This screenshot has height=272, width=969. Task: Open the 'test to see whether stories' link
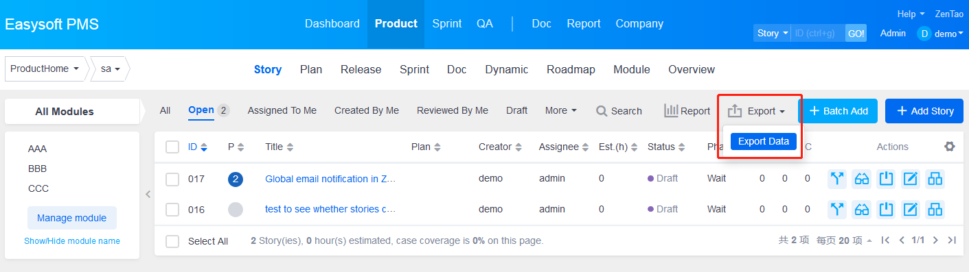330,209
